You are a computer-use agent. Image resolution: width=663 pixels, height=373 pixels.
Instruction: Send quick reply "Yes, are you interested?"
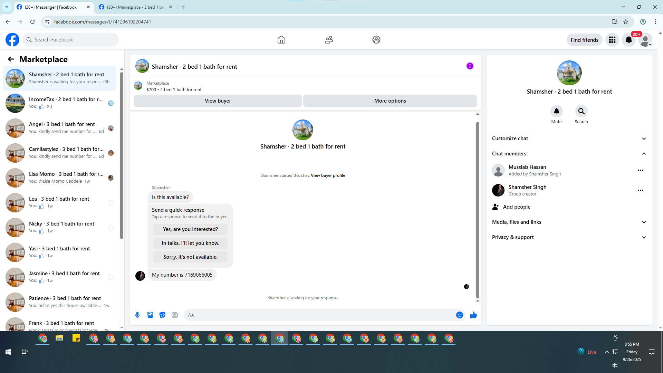click(190, 229)
